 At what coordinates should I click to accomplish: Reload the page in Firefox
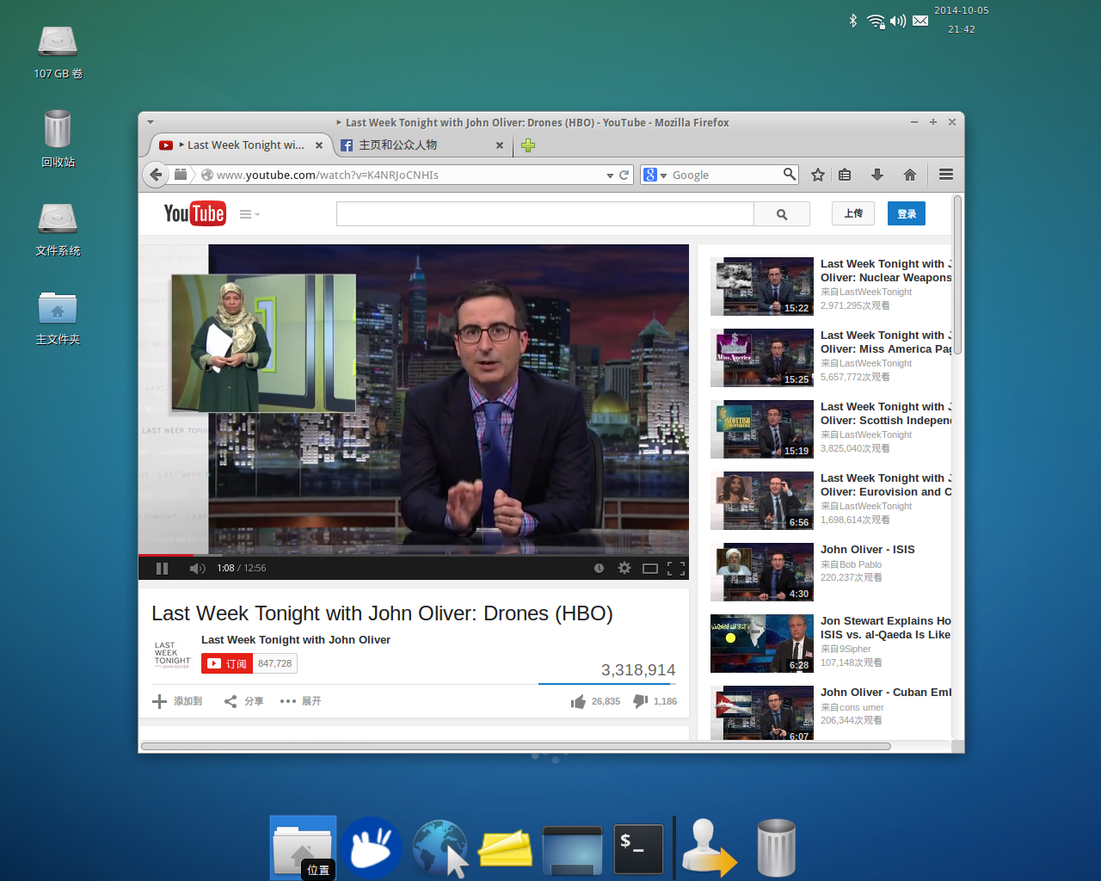[624, 175]
